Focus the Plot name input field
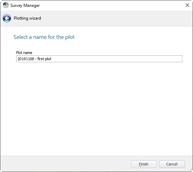 (99, 59)
